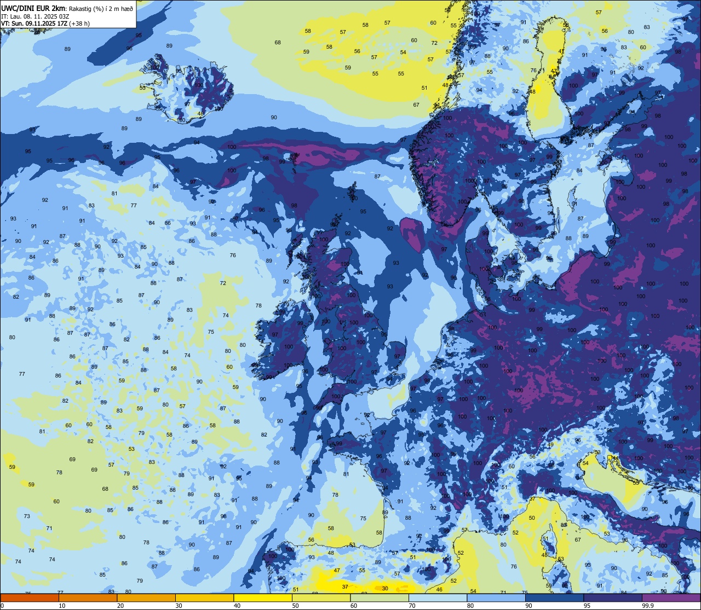Screen dimensions: 701x610
Task: Select the light blue 70–80 legend segment
Action: coord(438,597)
